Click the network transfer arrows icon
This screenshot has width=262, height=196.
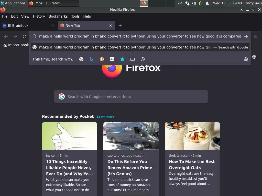187,3
